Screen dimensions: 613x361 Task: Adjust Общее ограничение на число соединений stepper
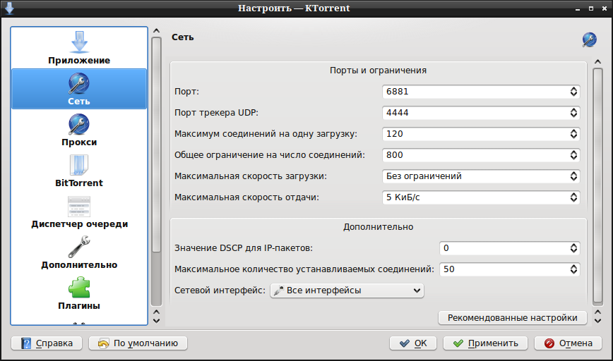[x=573, y=155]
